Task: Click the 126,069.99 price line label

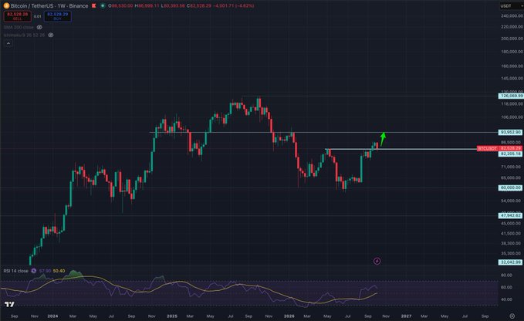Action: (x=512, y=96)
